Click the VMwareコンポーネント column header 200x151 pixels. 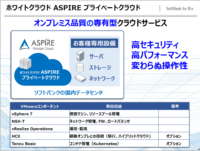tap(40, 106)
